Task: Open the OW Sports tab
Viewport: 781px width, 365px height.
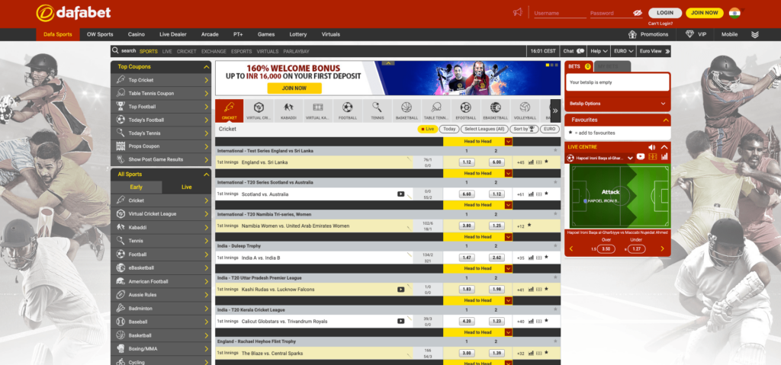Action: 100,34
